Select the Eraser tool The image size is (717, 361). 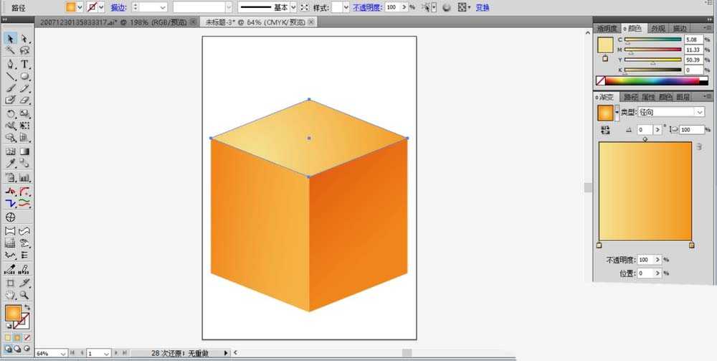(24, 100)
